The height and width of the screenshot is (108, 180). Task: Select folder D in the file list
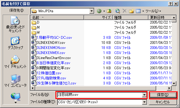[x=35, y=22]
